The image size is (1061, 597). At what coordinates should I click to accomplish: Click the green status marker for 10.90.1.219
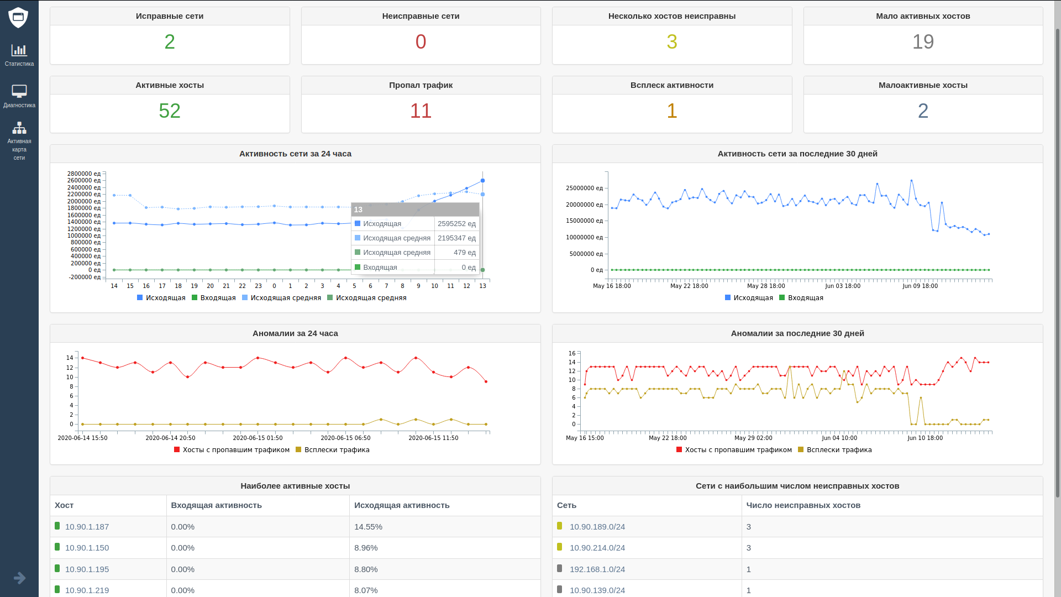(x=57, y=590)
